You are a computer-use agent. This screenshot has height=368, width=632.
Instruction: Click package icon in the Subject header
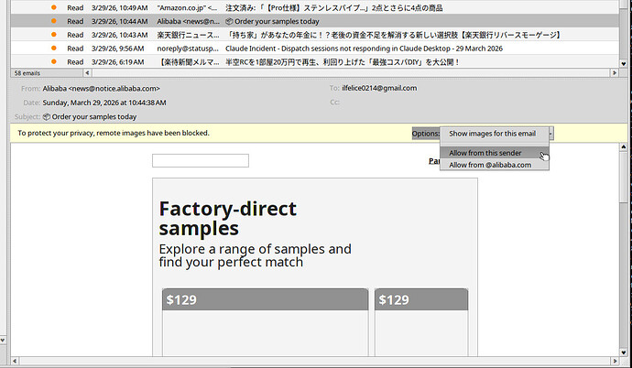(x=47, y=117)
